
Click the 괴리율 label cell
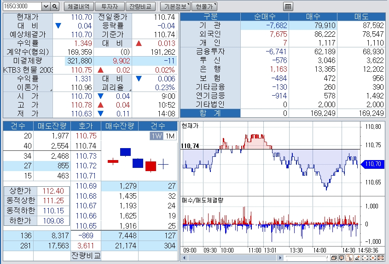point(113,87)
